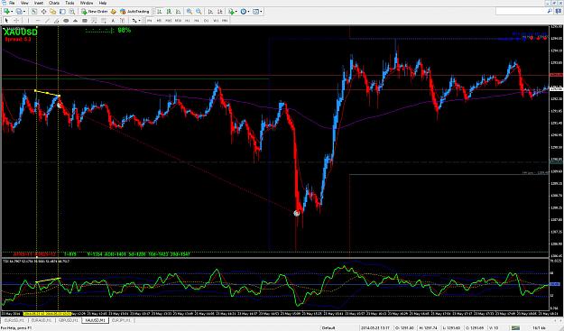Click the New Order button
This screenshot has width=564, height=331.
point(95,12)
